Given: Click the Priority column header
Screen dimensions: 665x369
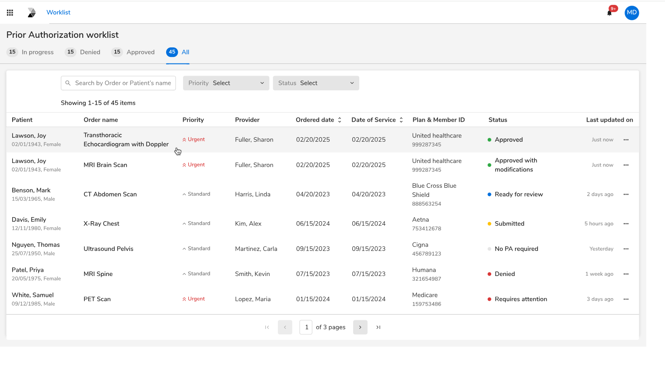Looking at the screenshot, I should [193, 120].
